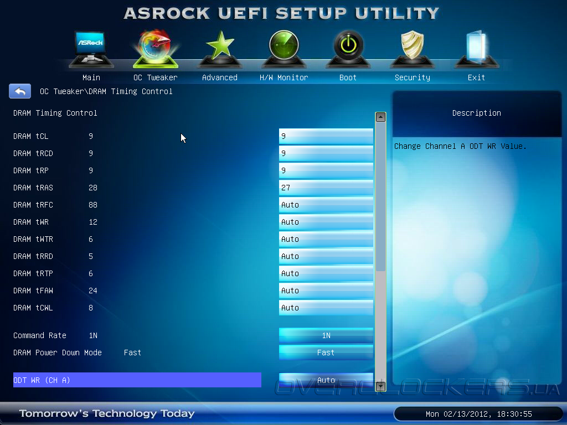This screenshot has height=425, width=567.
Task: Open the H/W Monitor radar icon
Action: click(x=284, y=49)
